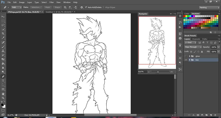Select the Eyedropper tool
Viewport: 221px width, 118px height.
click(3, 38)
